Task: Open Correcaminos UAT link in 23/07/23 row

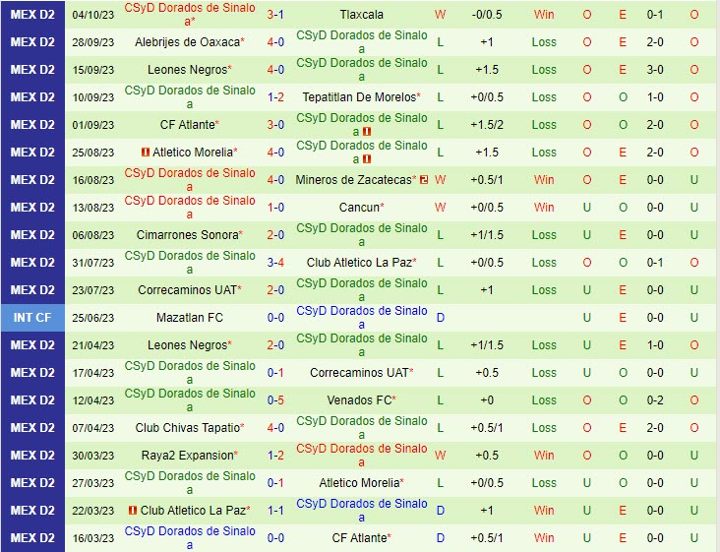Action: pyautogui.click(x=187, y=290)
